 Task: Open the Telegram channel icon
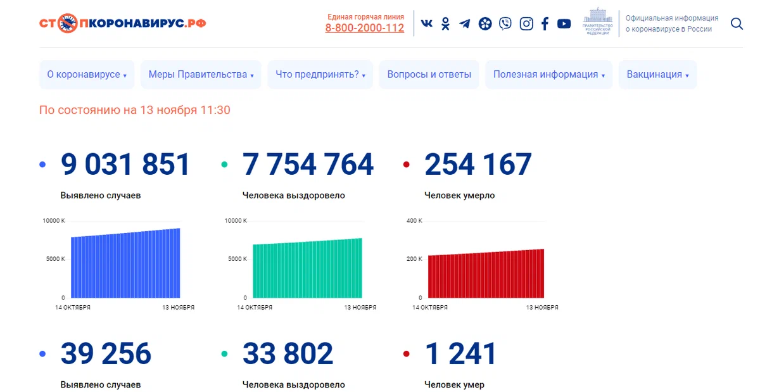pyautogui.click(x=465, y=23)
